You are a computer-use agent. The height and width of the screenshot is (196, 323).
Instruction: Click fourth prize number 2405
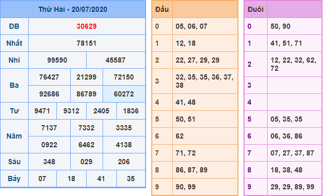101,111
